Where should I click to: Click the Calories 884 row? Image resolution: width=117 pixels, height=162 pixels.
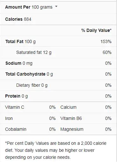pos(58,19)
